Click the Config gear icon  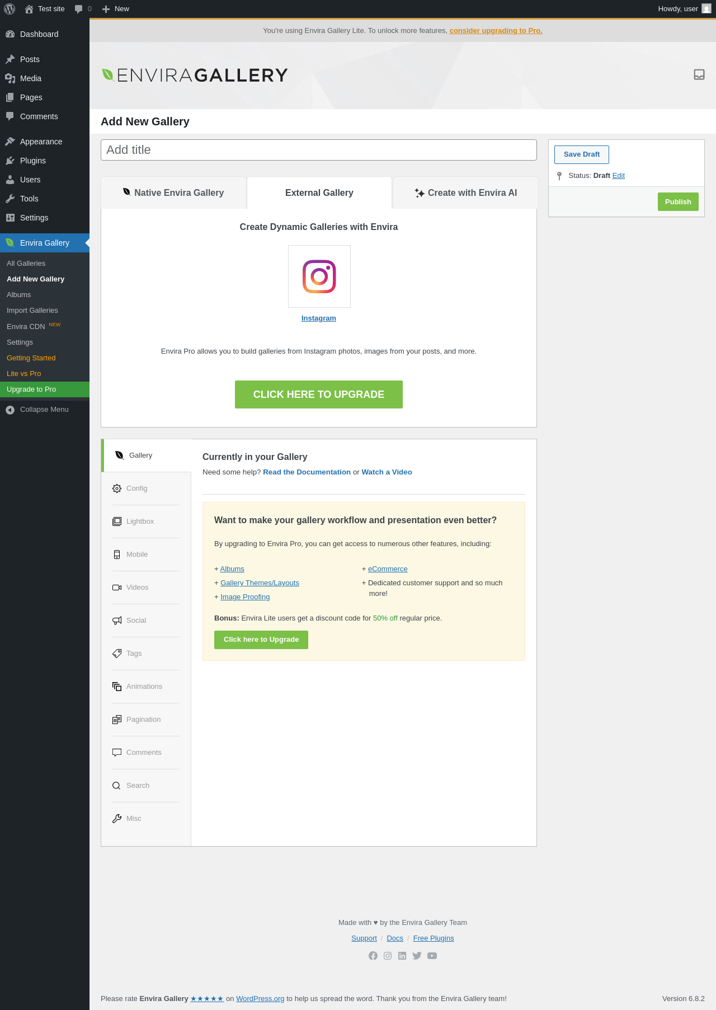[117, 488]
